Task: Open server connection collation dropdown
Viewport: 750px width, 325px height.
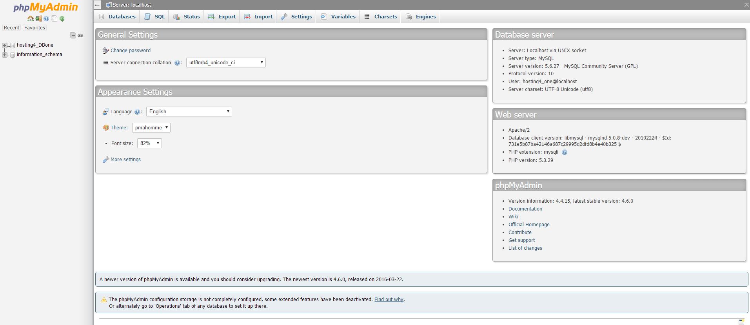Action: click(x=226, y=63)
